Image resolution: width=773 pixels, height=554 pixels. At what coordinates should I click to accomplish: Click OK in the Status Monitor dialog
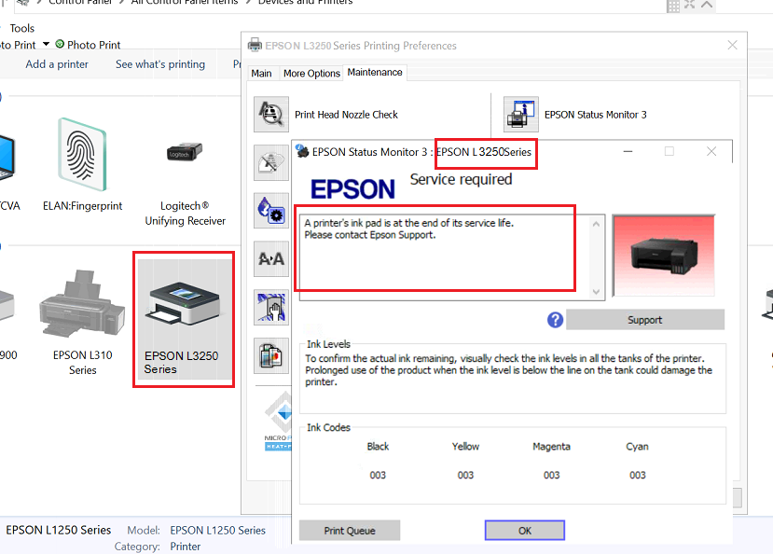tap(524, 531)
